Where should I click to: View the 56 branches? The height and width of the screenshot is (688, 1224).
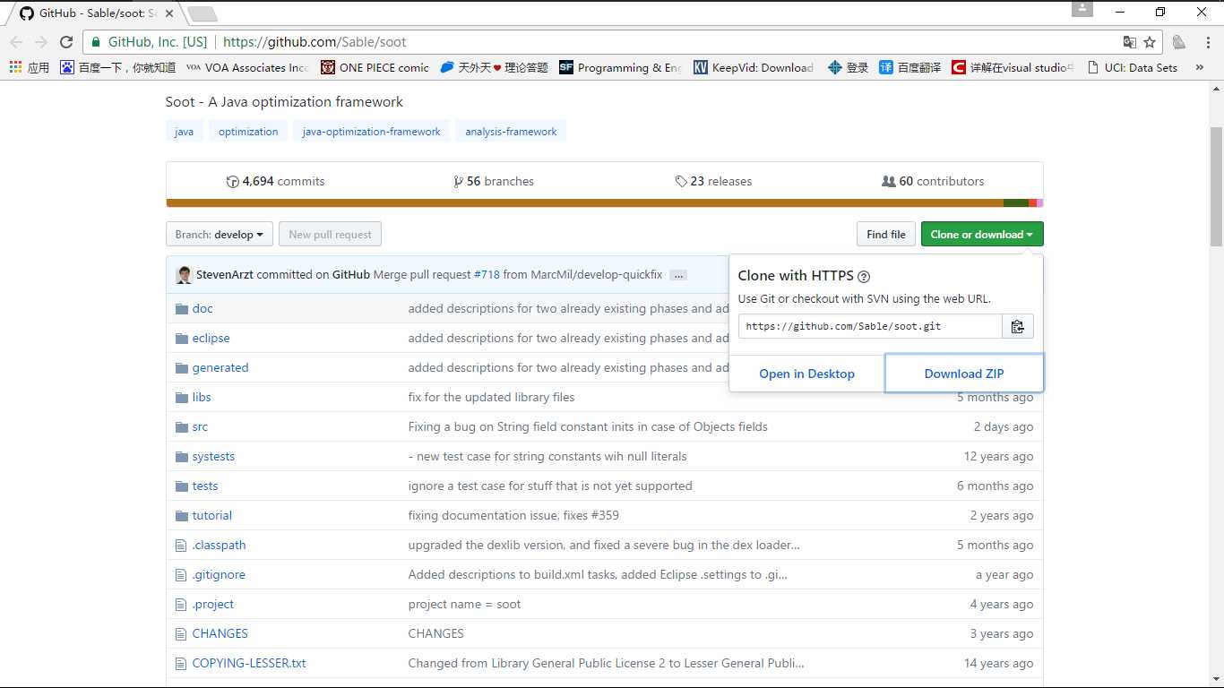click(x=494, y=181)
